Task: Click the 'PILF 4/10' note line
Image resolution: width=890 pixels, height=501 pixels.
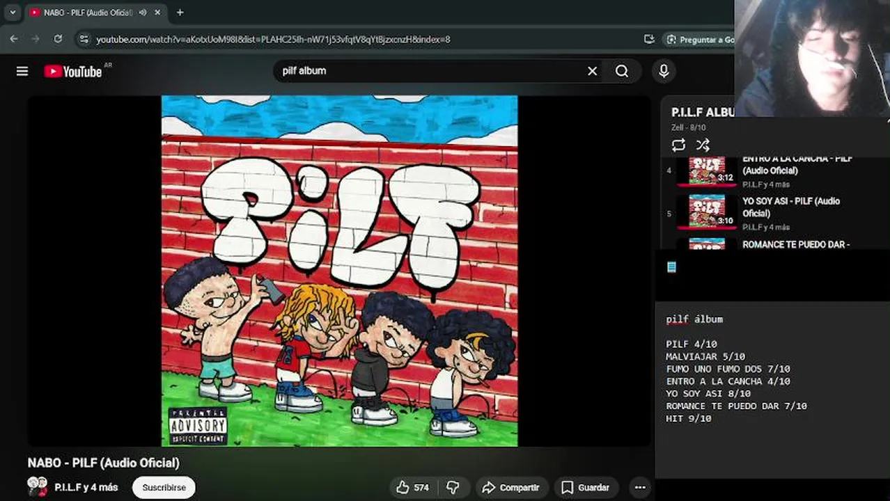Action: tap(692, 344)
